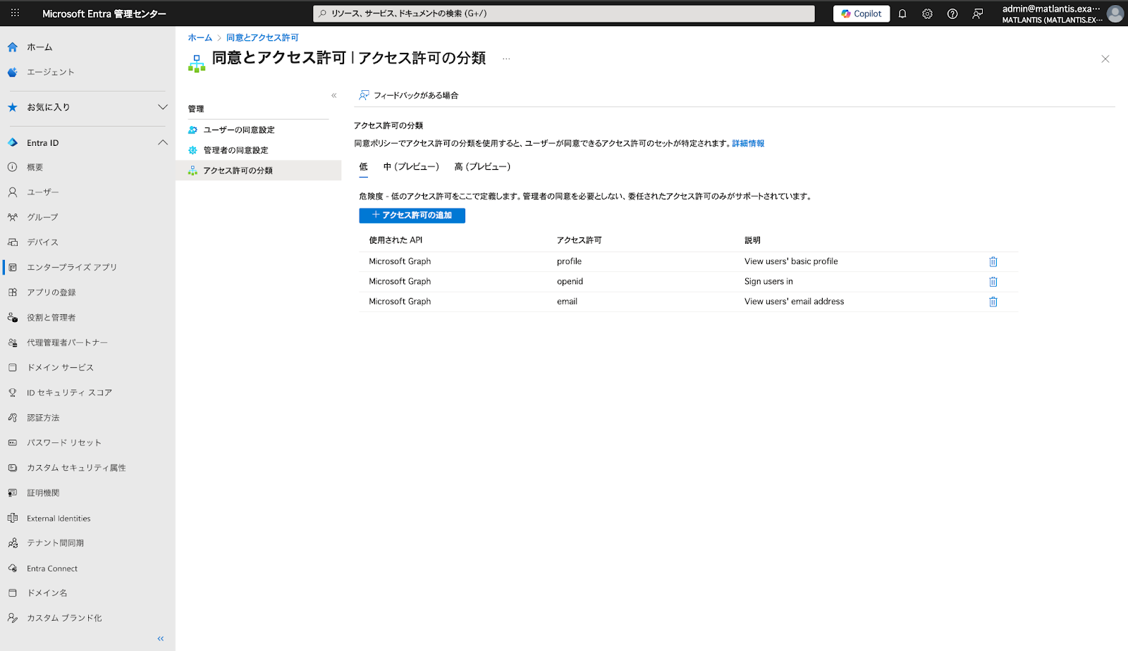Switch to the 高 (プレビュー) tab
This screenshot has height=651, width=1128.
[482, 167]
